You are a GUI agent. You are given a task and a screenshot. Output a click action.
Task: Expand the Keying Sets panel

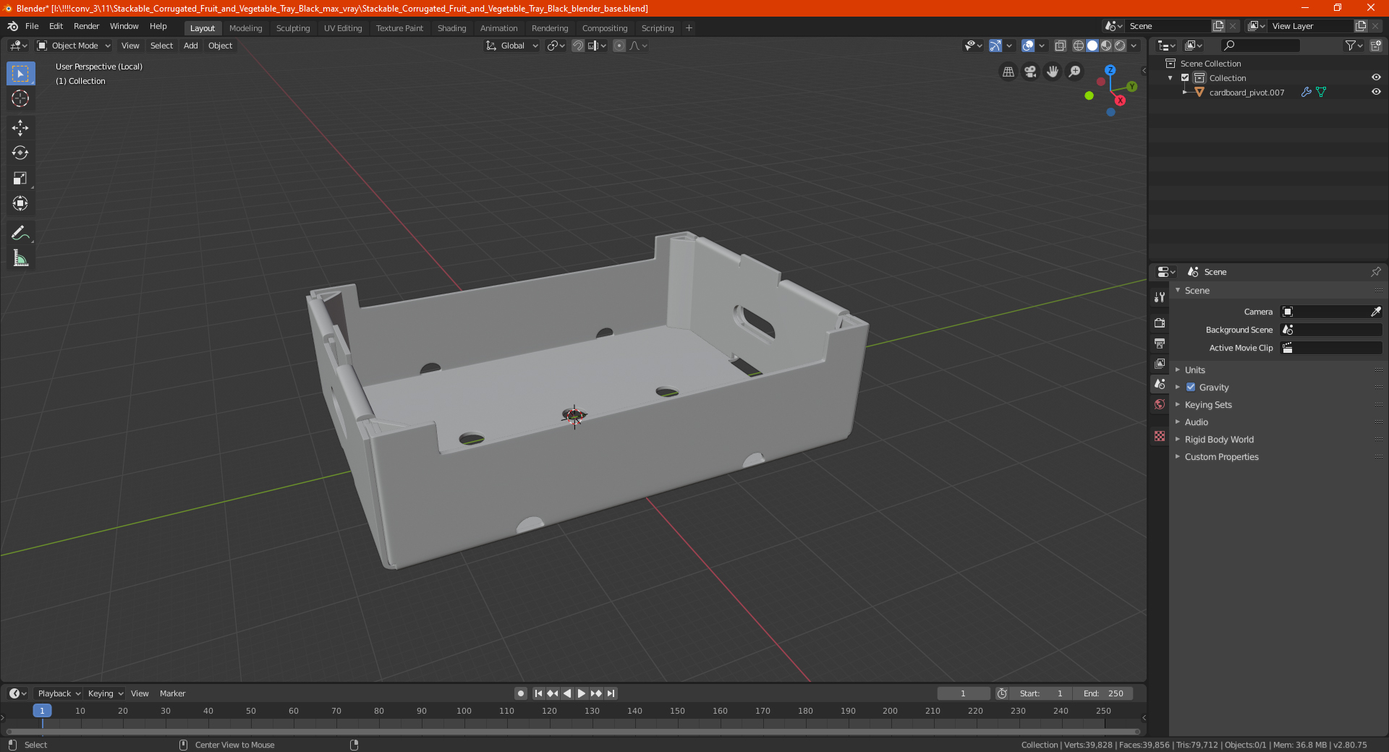coord(1208,404)
